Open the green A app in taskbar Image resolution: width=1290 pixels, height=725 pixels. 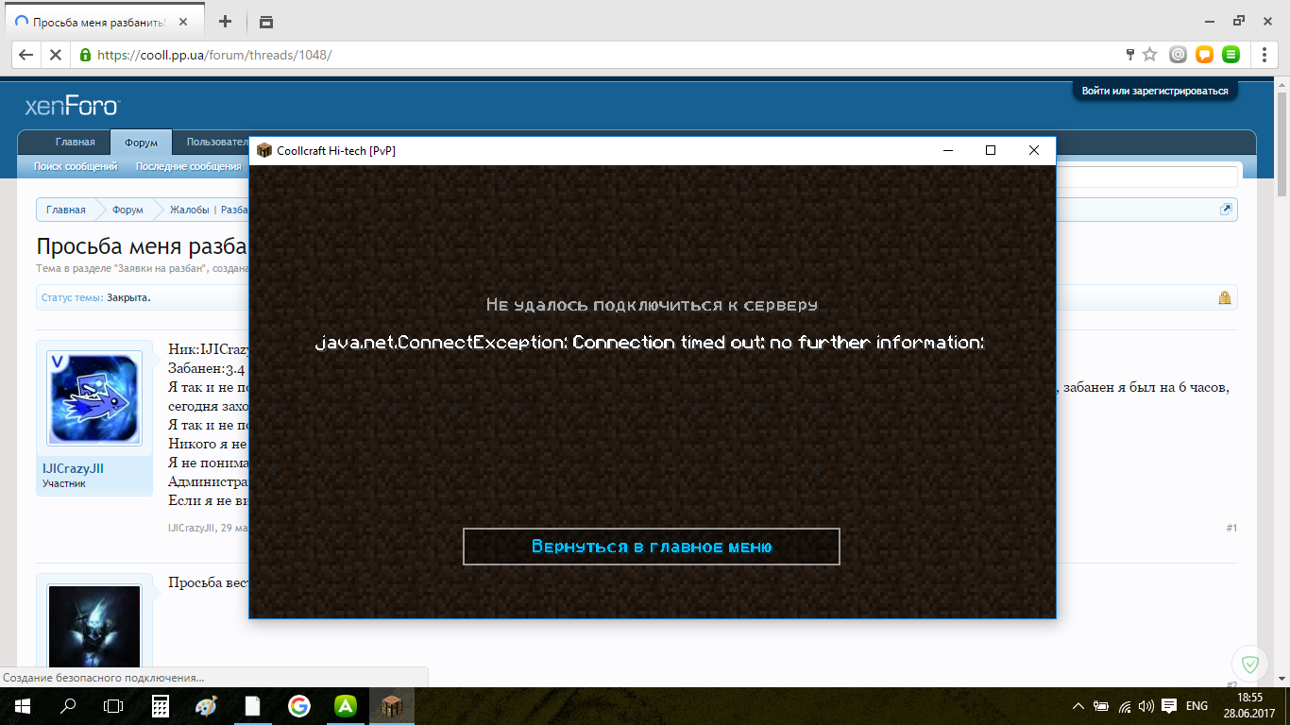click(x=345, y=706)
